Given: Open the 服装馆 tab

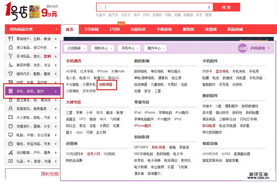Looking at the screenshot, I should tap(189, 29).
